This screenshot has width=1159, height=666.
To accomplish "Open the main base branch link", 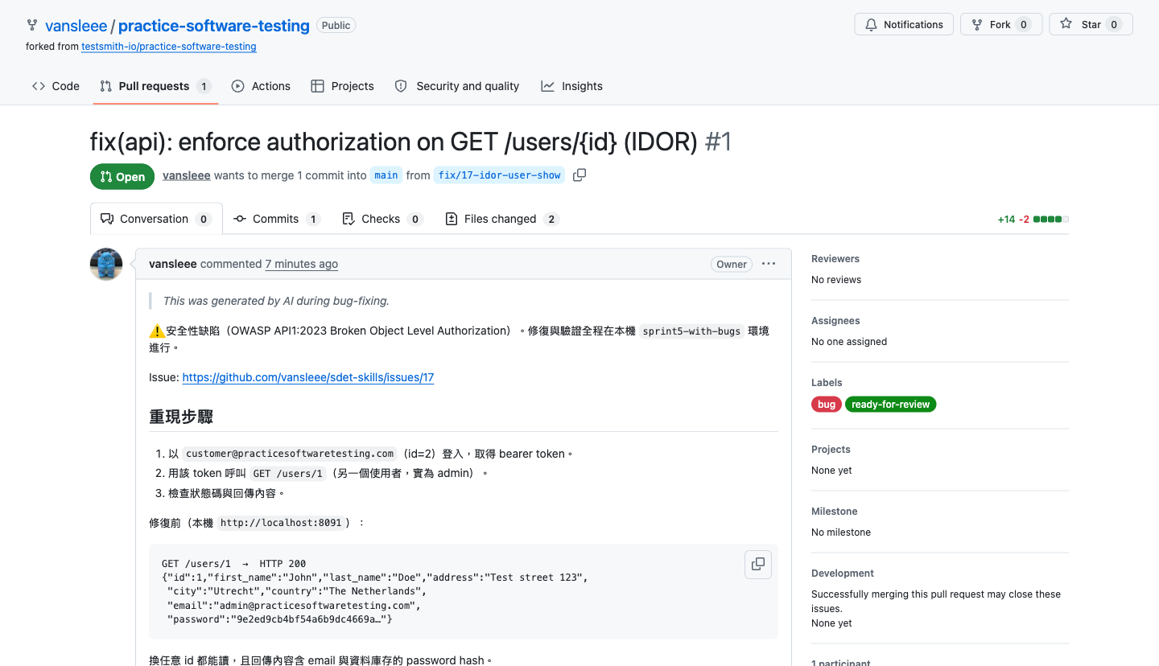I will pyautogui.click(x=386, y=175).
